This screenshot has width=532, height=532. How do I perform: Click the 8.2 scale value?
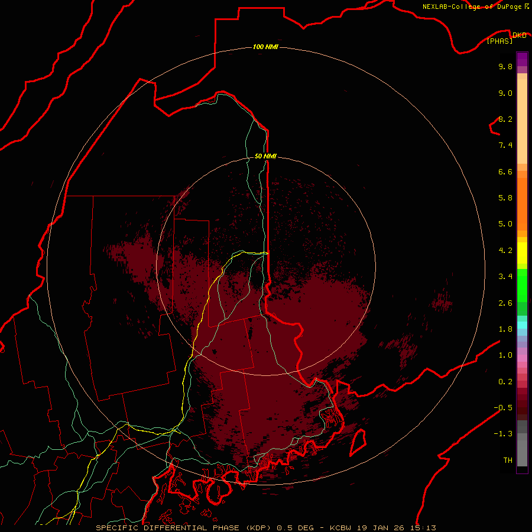tap(505, 119)
